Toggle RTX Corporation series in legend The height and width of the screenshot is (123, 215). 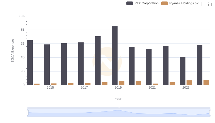click(142, 3)
